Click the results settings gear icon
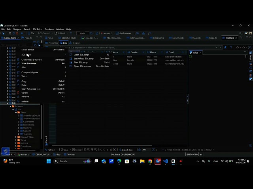 140,150
